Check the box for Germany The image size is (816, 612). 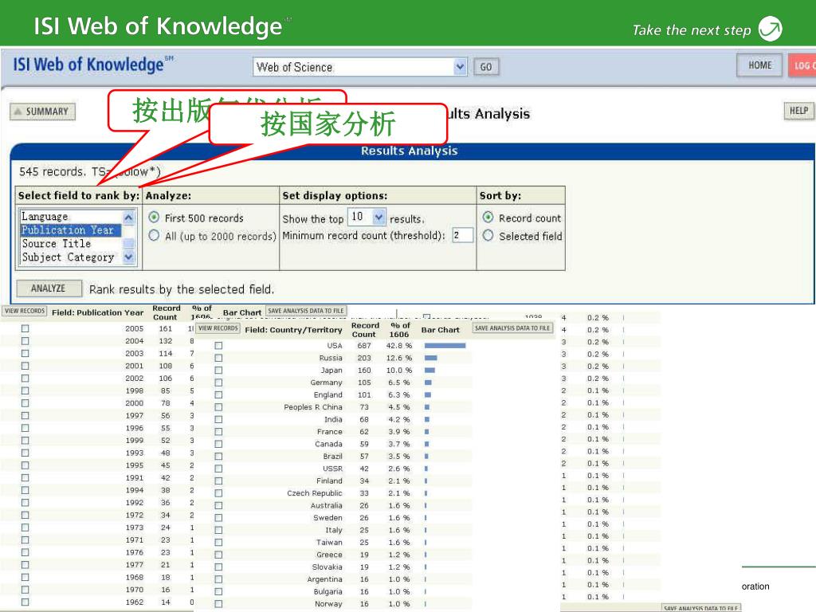pyautogui.click(x=218, y=382)
